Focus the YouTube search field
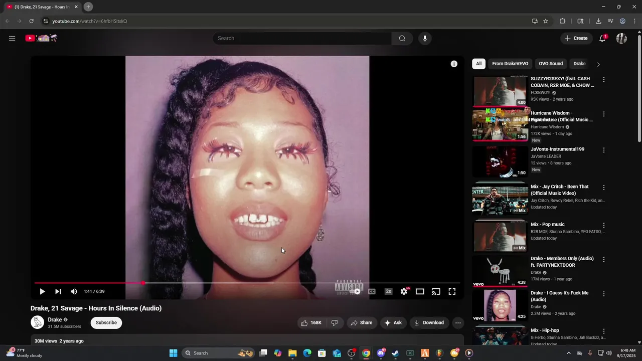 coord(302,38)
